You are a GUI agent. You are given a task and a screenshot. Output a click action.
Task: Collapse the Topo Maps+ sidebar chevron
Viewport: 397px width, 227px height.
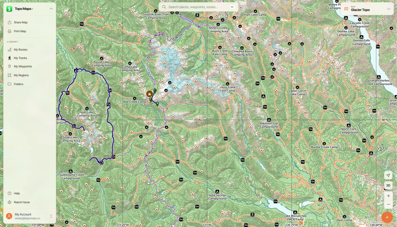[x=51, y=9]
